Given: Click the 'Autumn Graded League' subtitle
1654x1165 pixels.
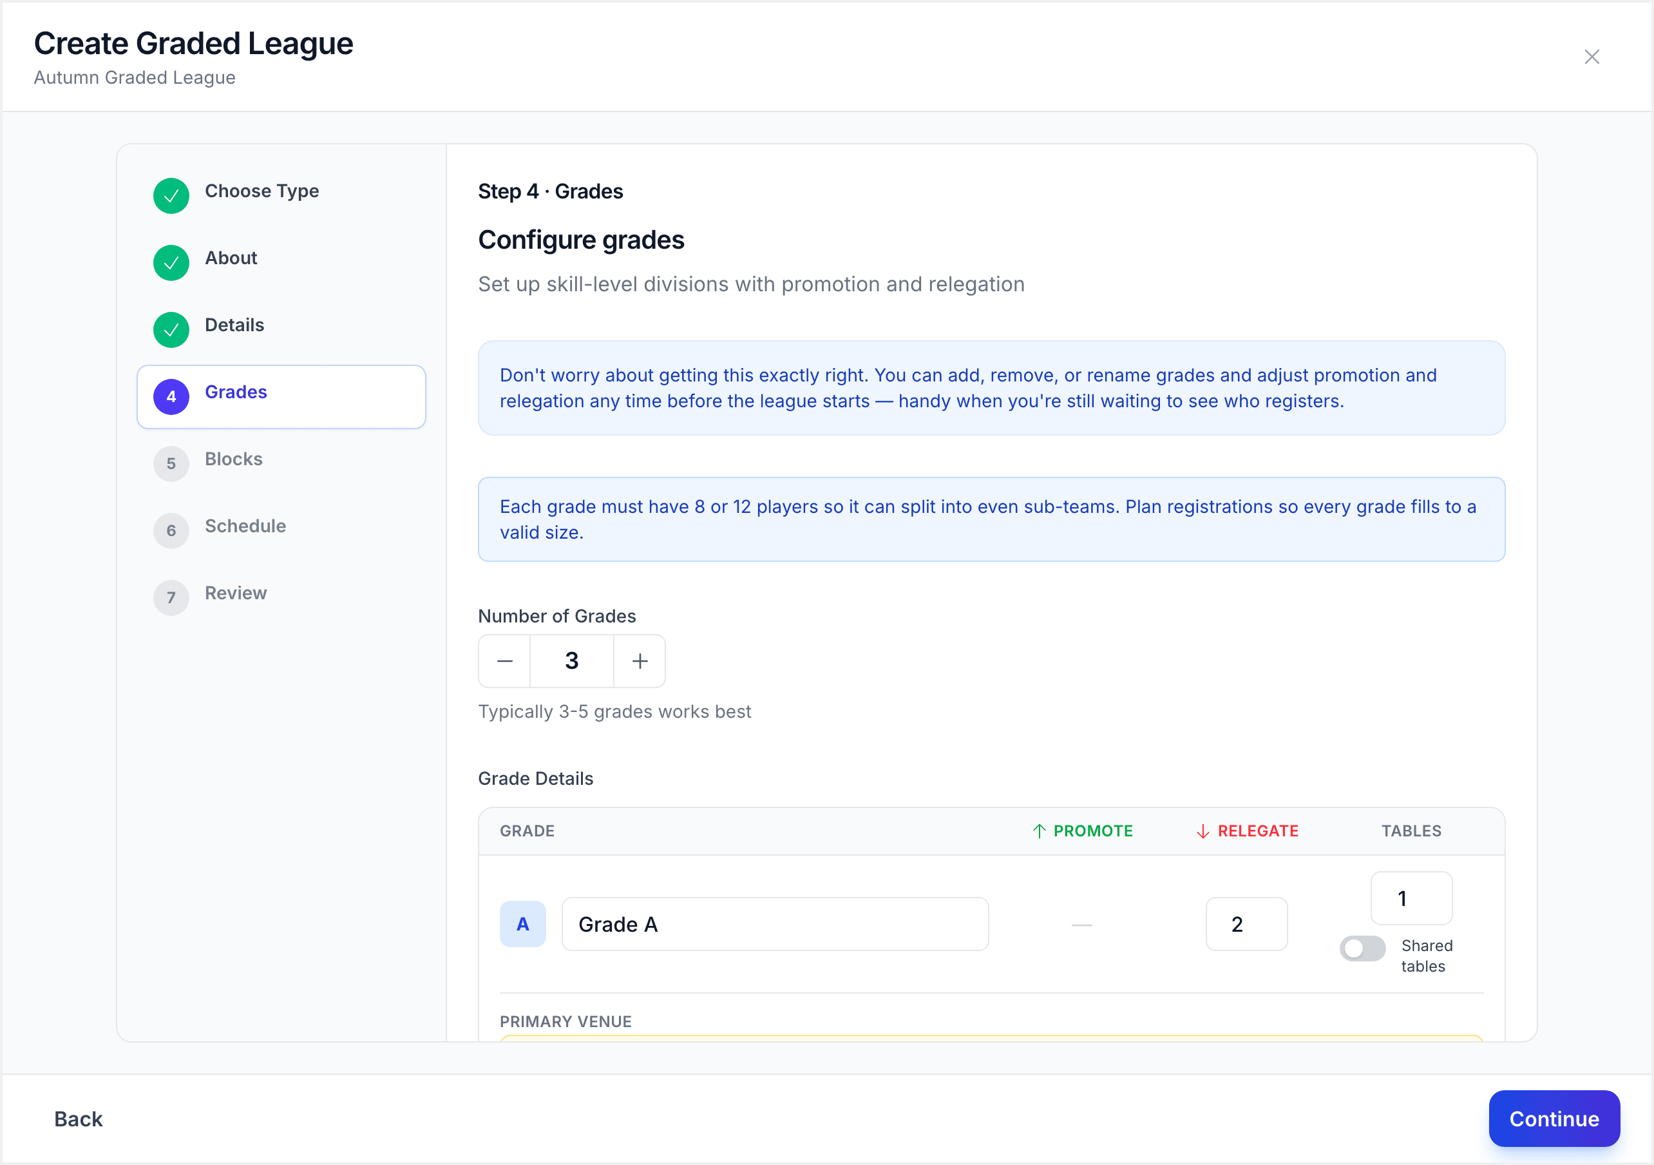Looking at the screenshot, I should pyautogui.click(x=135, y=77).
